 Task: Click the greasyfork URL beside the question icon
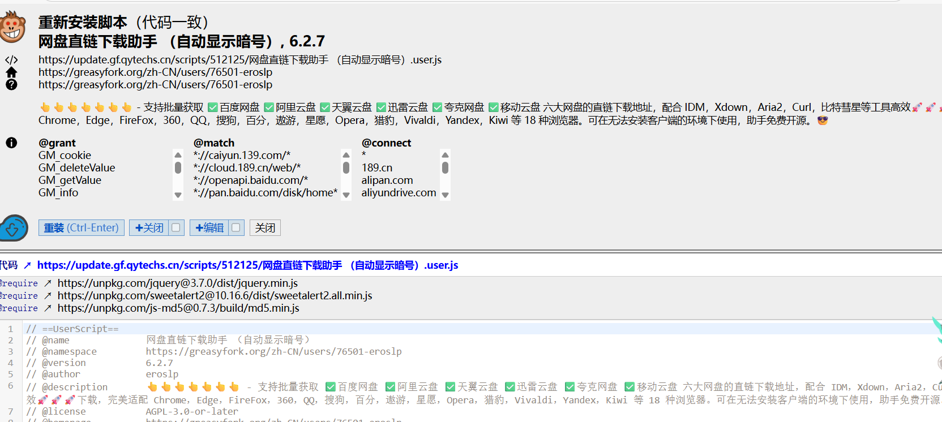[156, 85]
